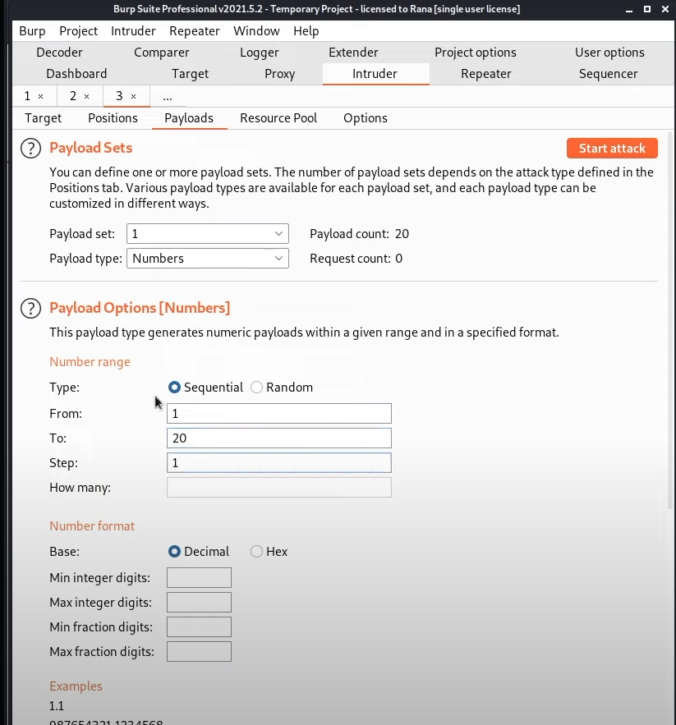This screenshot has width=676, height=725.
Task: Open the Payloads sub-tab
Action: (x=189, y=118)
